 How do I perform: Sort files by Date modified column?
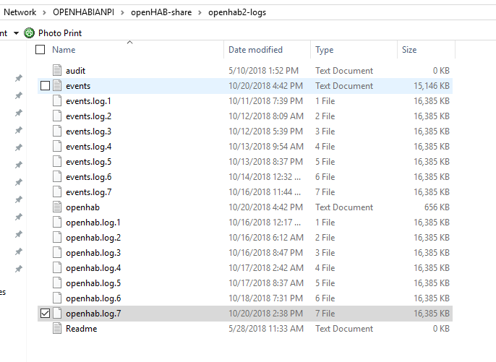pyautogui.click(x=255, y=50)
